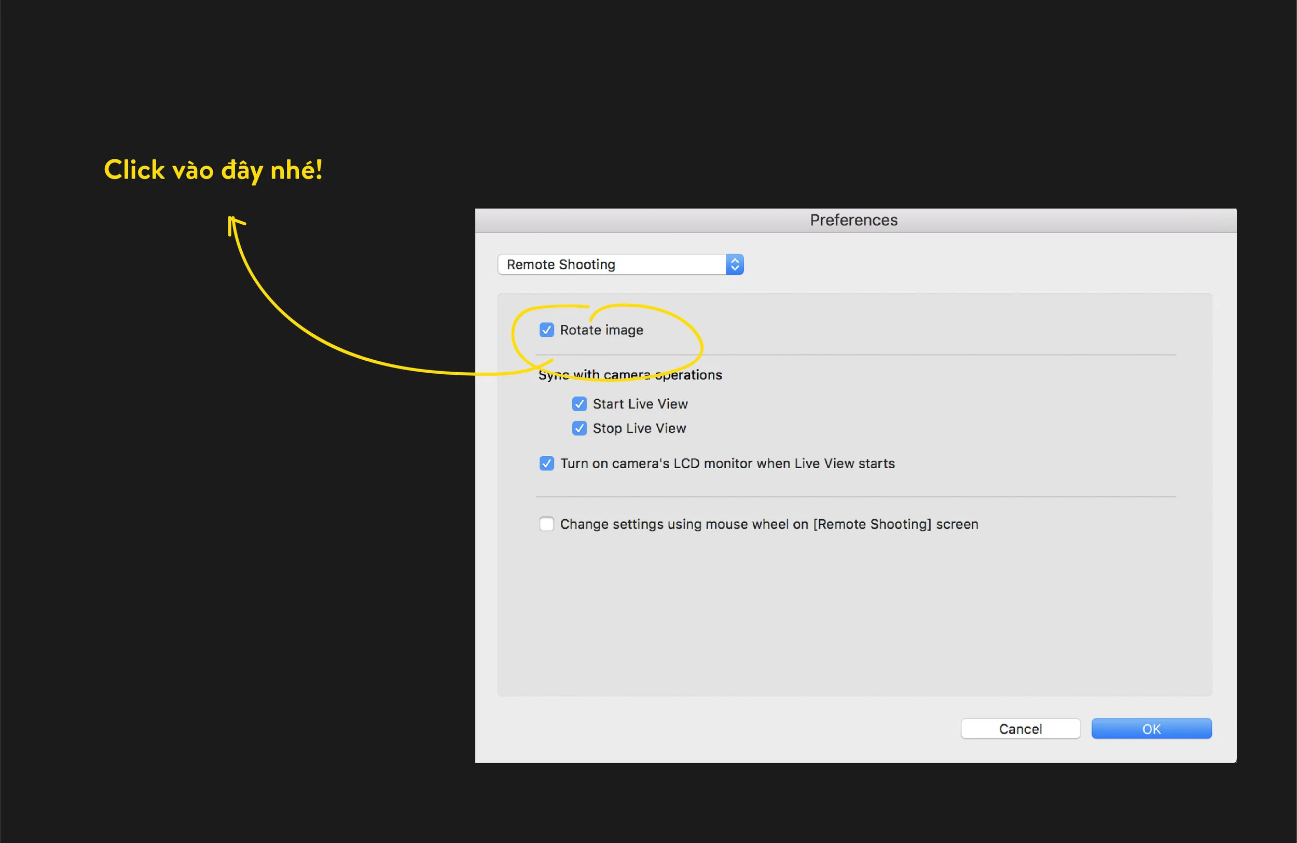
Task: Uncheck the Rotate image checkbox
Action: point(547,330)
